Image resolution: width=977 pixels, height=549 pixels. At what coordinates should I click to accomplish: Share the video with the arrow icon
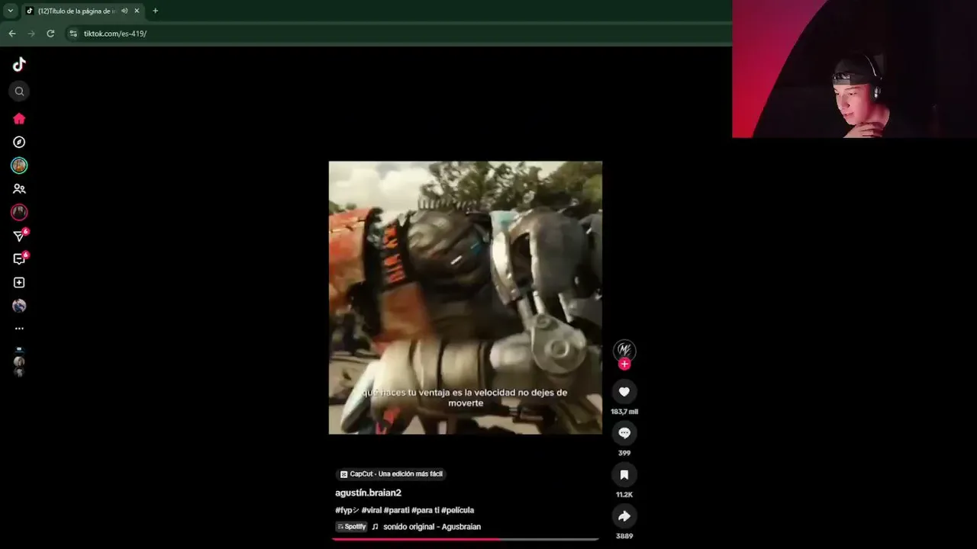point(624,516)
